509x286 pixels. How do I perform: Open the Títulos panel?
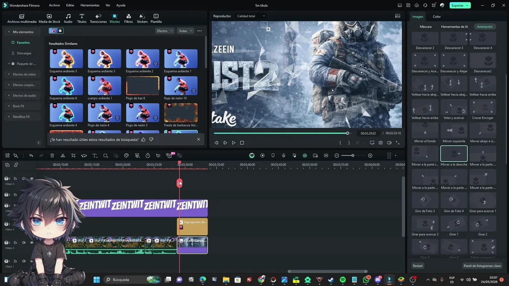click(x=82, y=19)
